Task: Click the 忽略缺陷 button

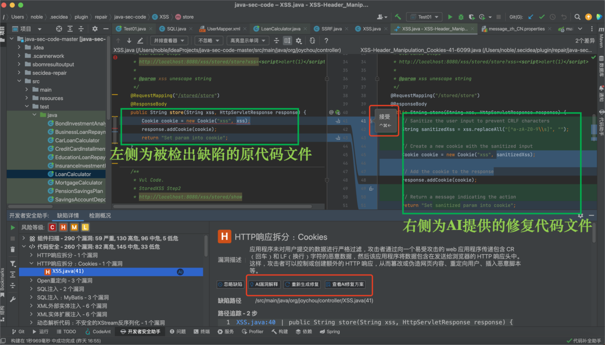Action: pos(230,284)
